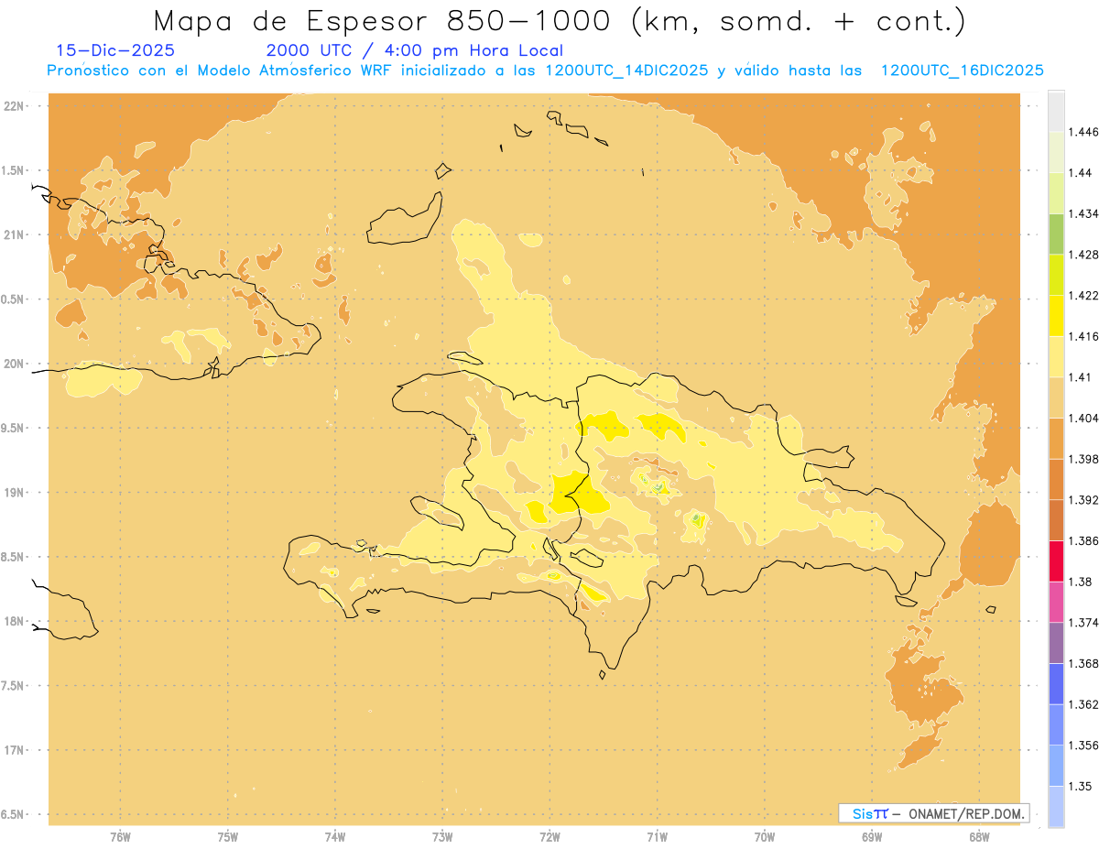This screenshot has width=1099, height=849.
Task: Click the legend value '1.356'
Action: coord(1083,746)
